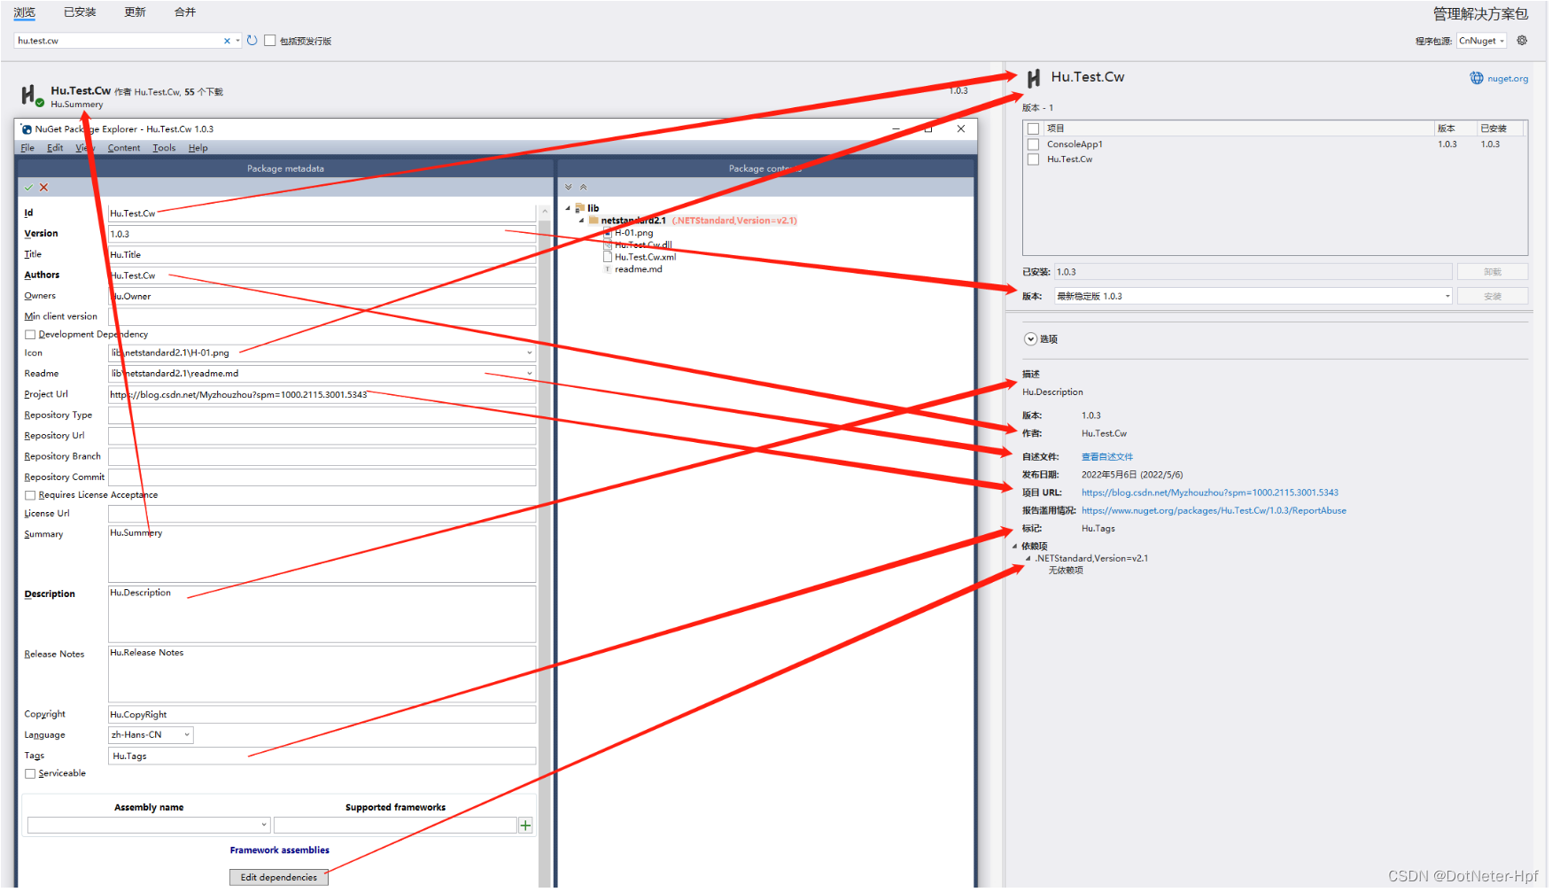Click the nuget.org globe icon
Image resolution: width=1552 pixels, height=892 pixels.
point(1477,78)
